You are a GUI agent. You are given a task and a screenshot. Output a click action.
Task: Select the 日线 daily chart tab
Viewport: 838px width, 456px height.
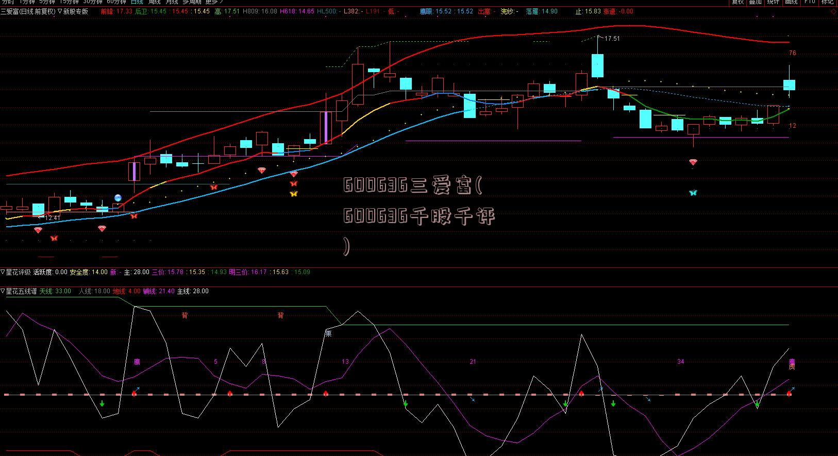click(137, 2)
